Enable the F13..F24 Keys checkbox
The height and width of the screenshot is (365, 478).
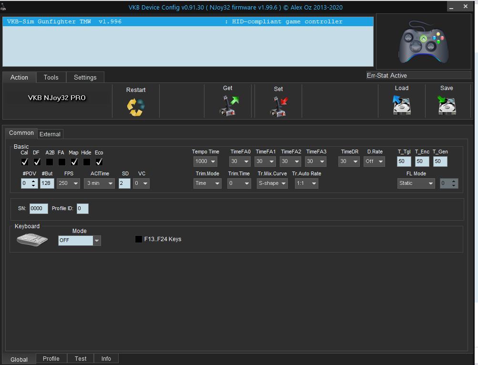(x=139, y=239)
